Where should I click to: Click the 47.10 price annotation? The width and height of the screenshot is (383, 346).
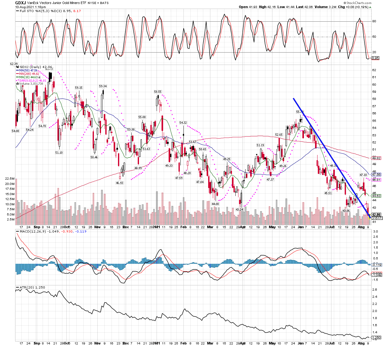point(363,175)
